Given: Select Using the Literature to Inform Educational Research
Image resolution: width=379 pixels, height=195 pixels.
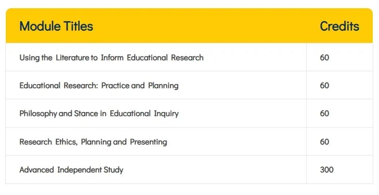Looking at the screenshot, I should click(x=111, y=57).
